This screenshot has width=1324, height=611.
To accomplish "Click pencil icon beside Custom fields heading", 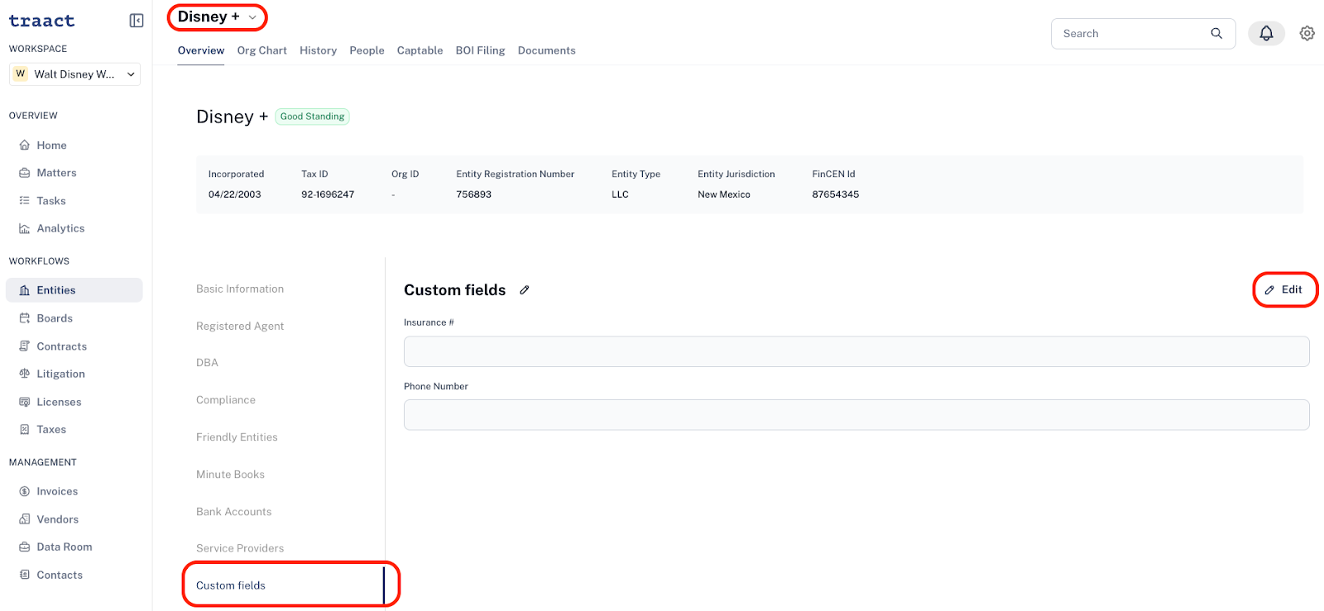I will [525, 290].
